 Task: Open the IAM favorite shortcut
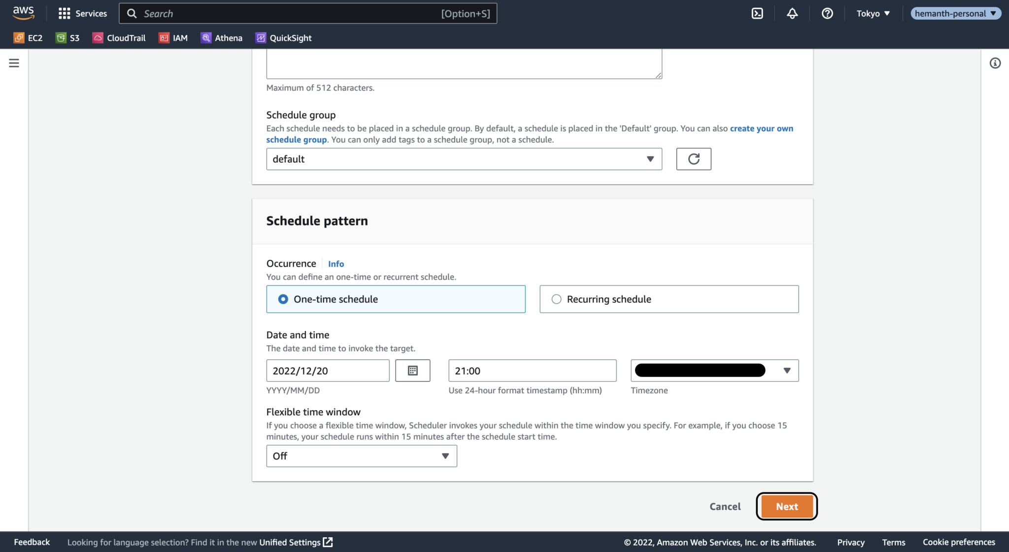pyautogui.click(x=173, y=37)
